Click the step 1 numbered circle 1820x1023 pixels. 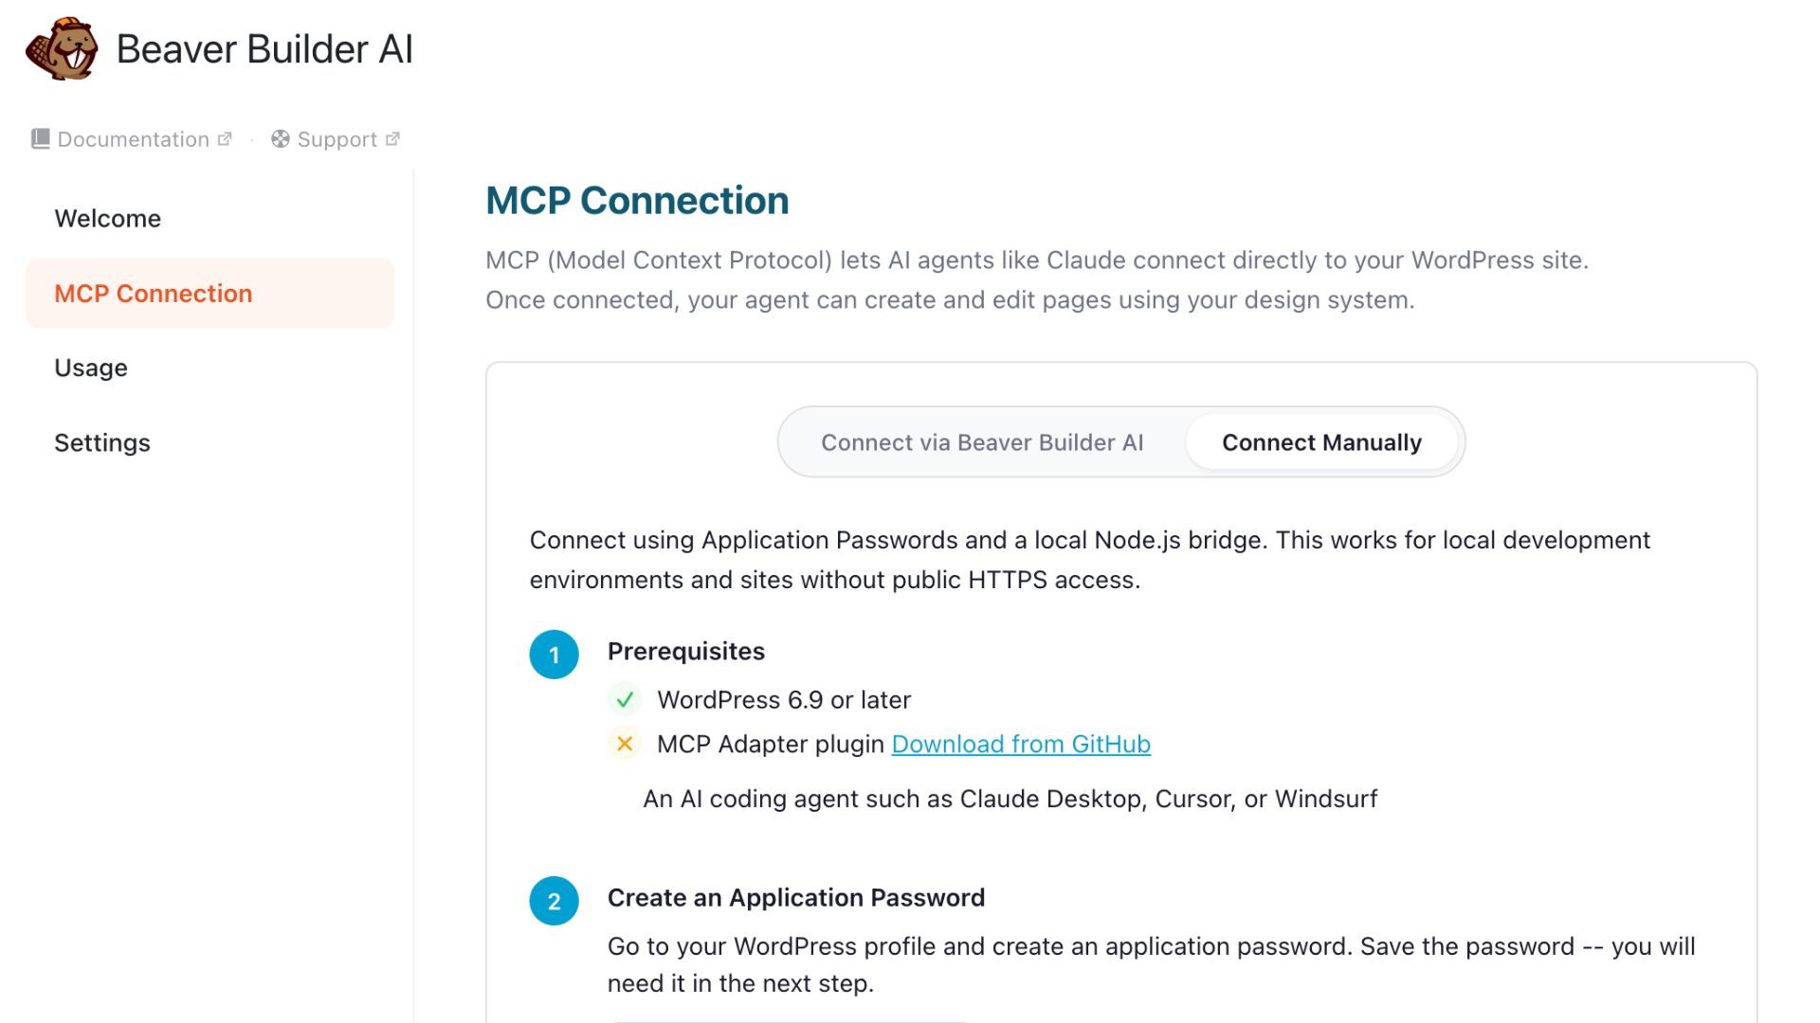[x=555, y=655]
